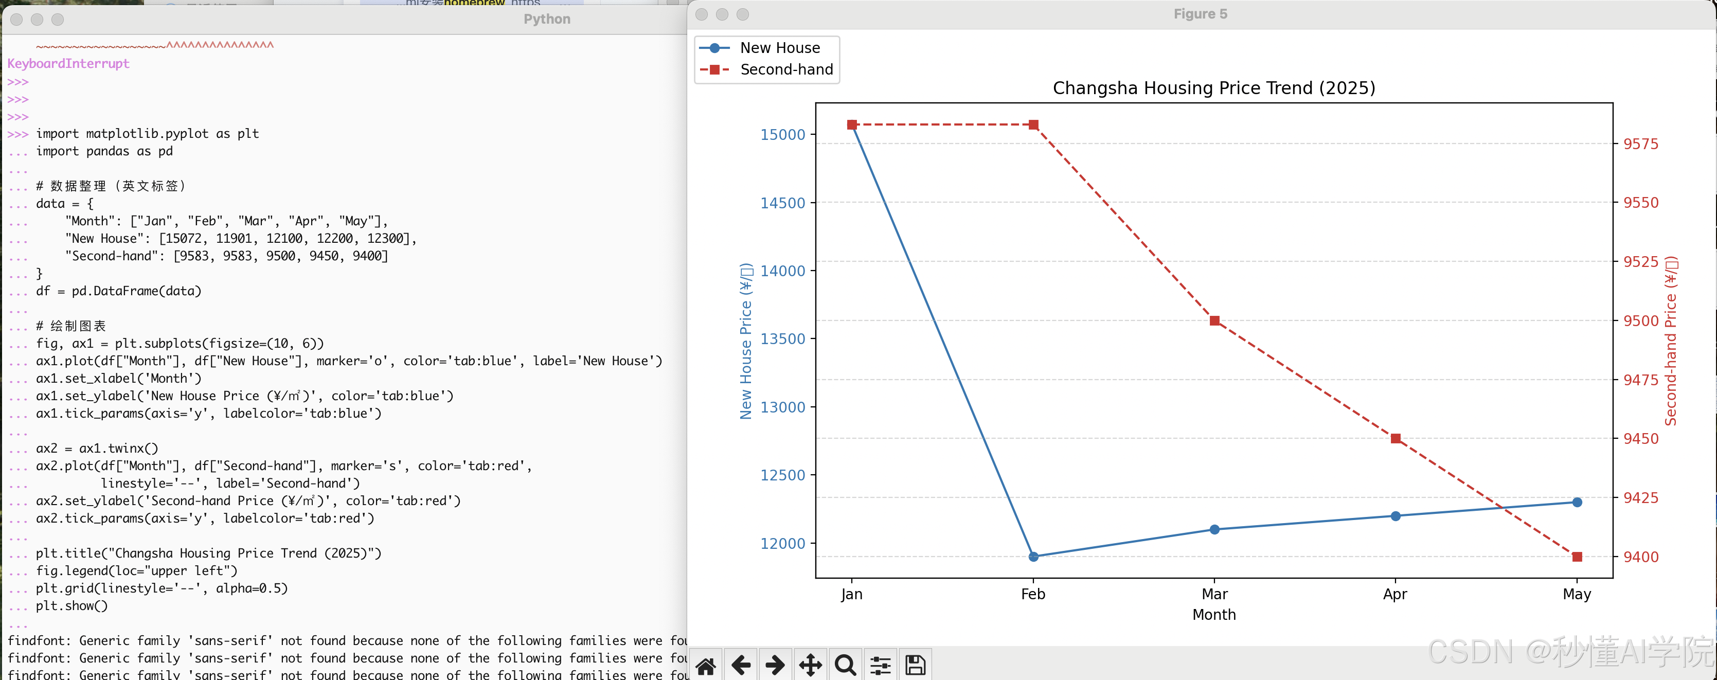The image size is (1717, 680).
Task: Click the 9525 right axis tick label
Action: pos(1640,261)
